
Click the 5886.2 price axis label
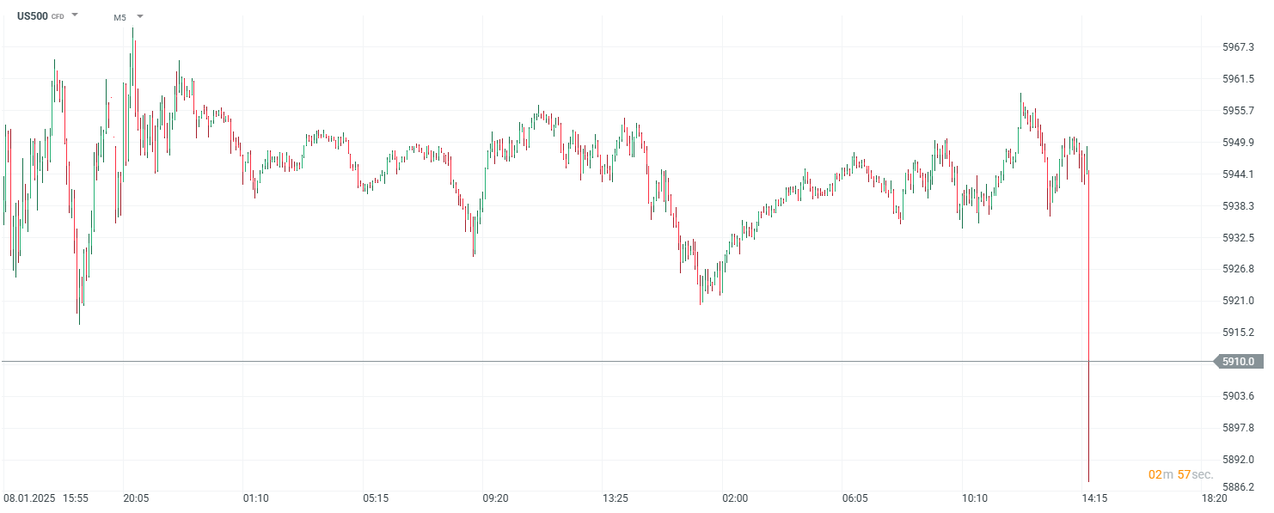click(1238, 487)
